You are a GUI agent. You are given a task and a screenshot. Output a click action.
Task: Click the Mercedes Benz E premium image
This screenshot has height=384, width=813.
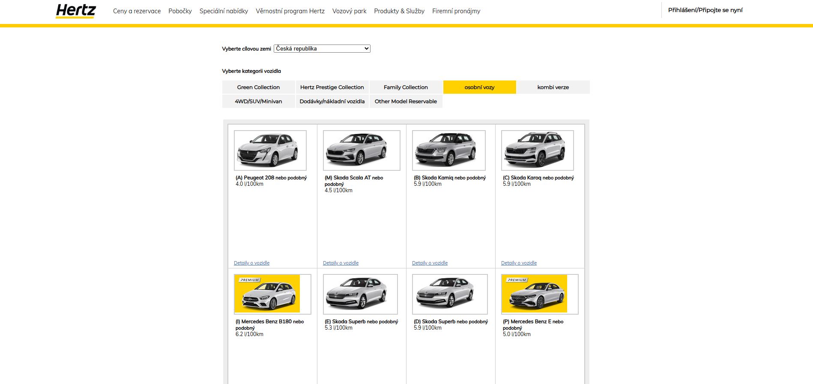click(540, 294)
